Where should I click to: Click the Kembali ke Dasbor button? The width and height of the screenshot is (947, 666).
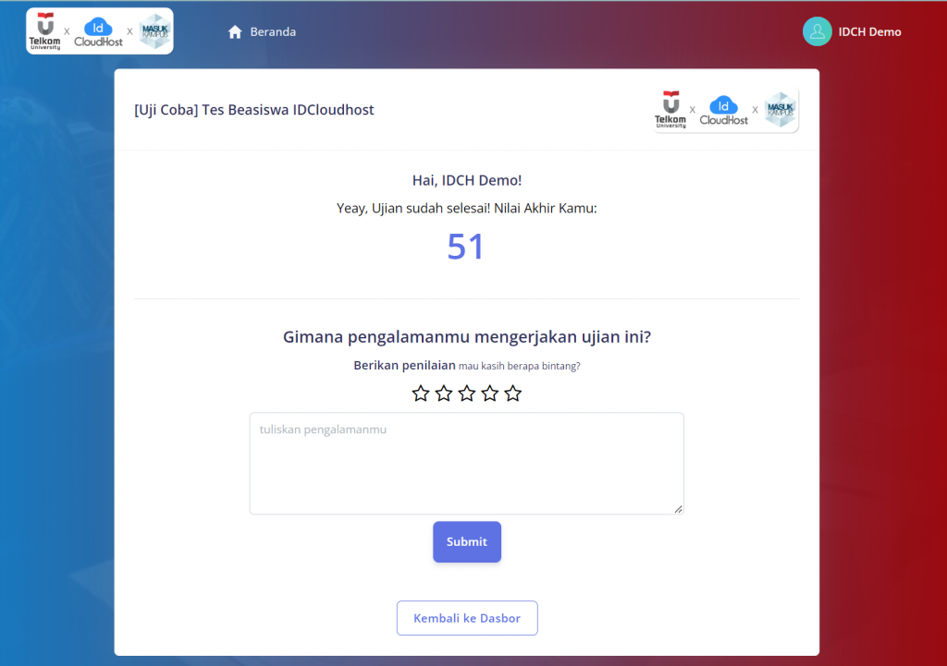[467, 618]
